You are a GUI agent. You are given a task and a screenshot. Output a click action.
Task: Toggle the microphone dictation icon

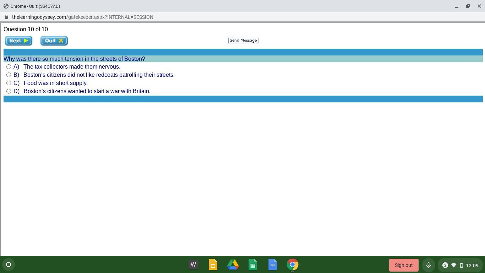[428, 265]
